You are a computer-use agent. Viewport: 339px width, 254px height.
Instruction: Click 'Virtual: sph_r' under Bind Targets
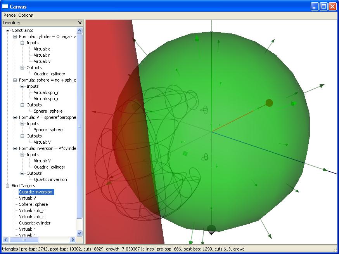click(x=31, y=211)
